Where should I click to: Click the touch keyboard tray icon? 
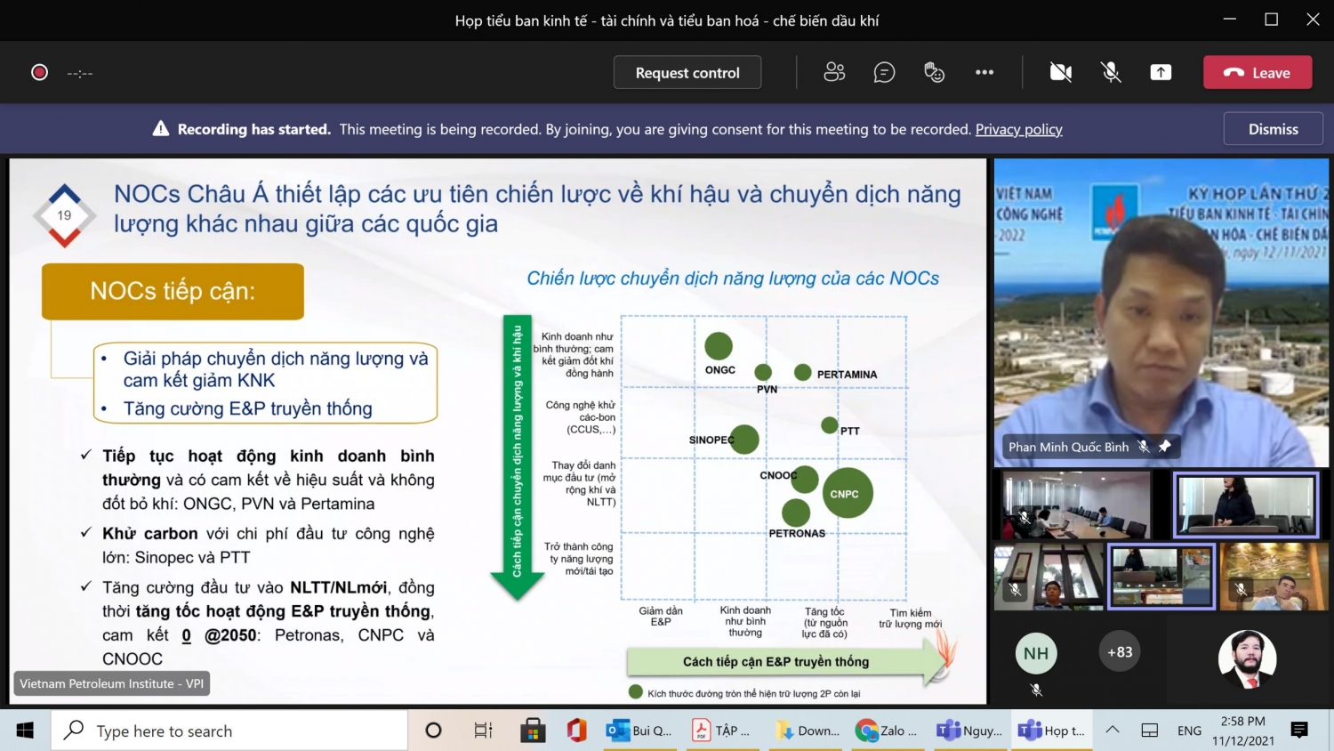(x=1150, y=731)
